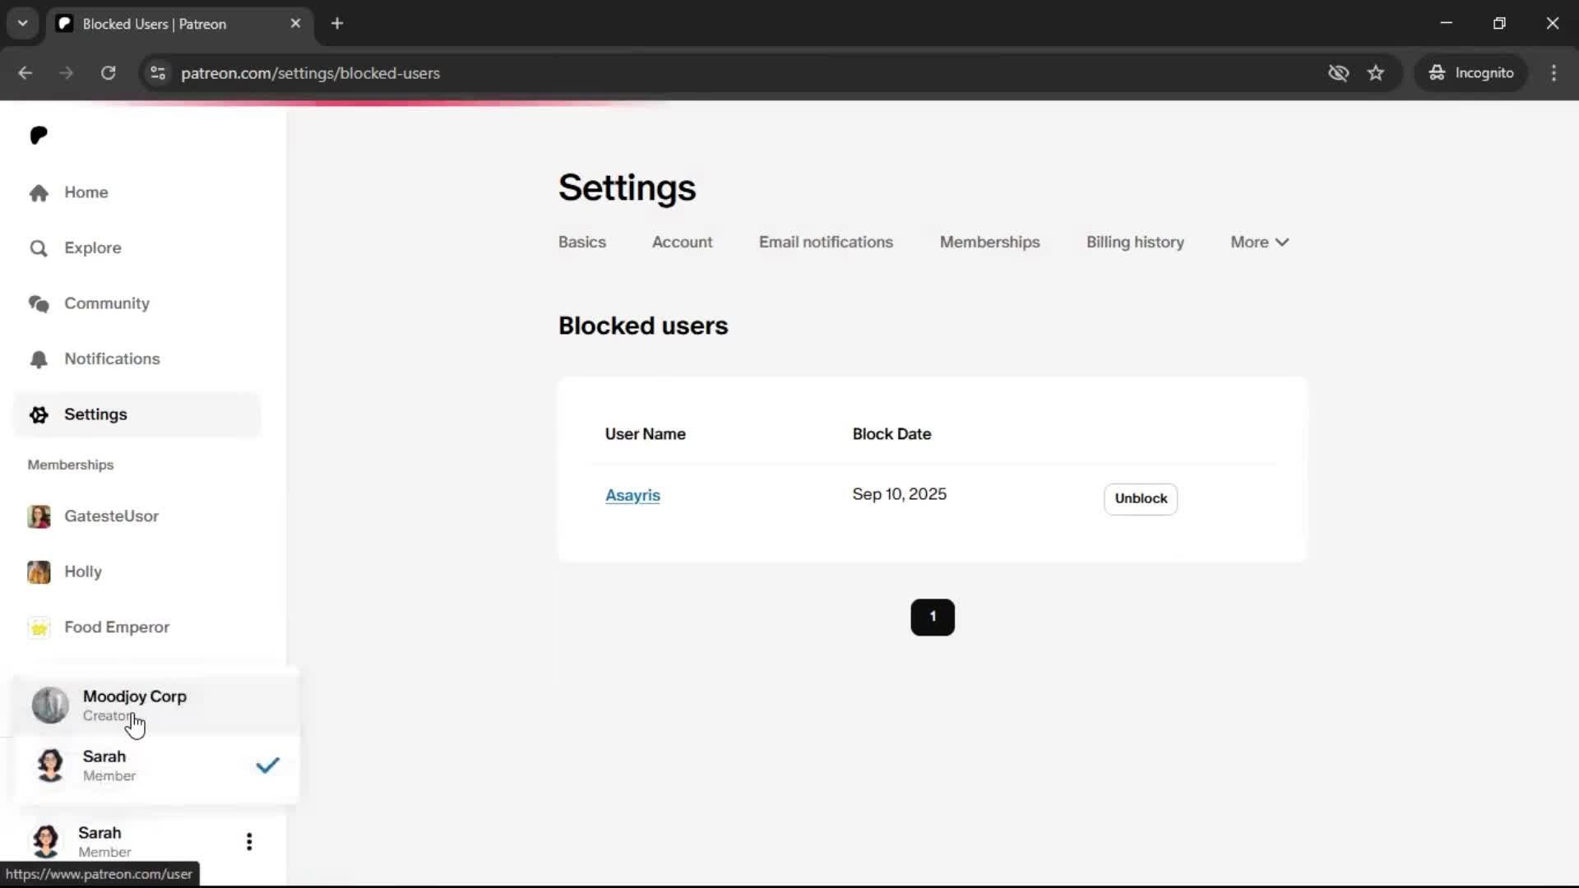Open Asayris user profile link
1579x888 pixels.
tap(632, 496)
